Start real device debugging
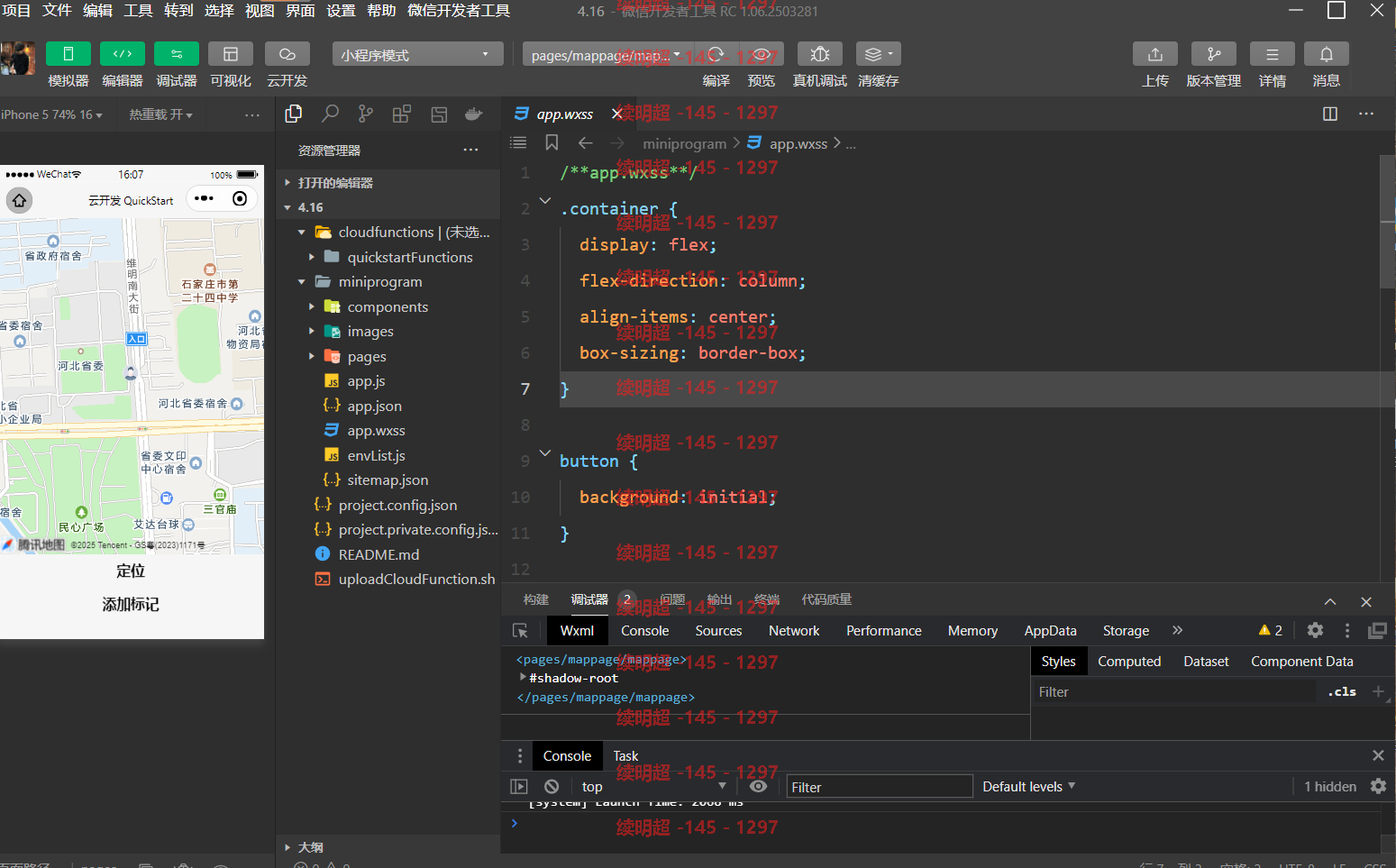 [820, 54]
